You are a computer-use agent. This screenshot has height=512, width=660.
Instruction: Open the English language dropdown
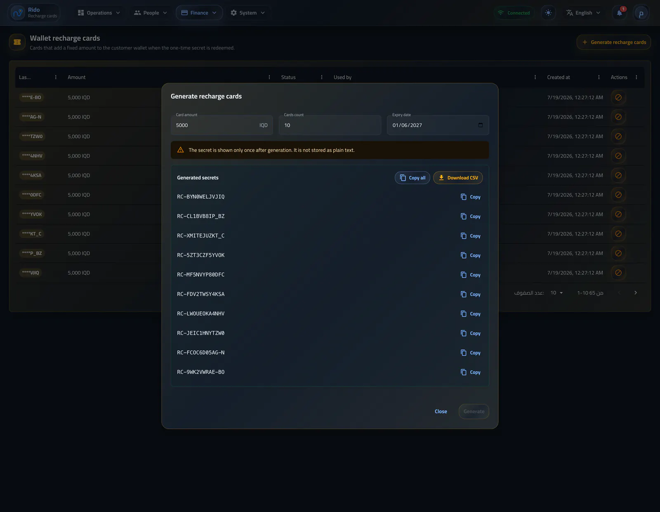point(583,13)
